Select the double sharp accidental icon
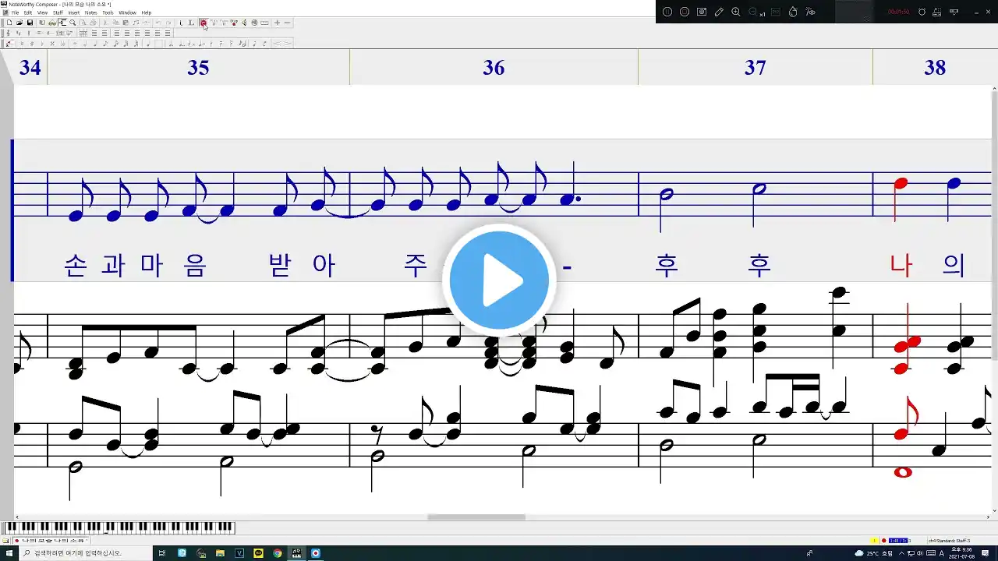998x561 pixels. coord(52,44)
